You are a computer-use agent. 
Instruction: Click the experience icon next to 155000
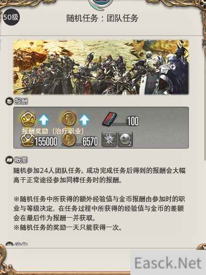coord(27,140)
